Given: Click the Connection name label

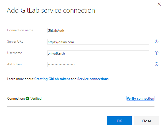Looking at the screenshot, I should pos(20,30).
